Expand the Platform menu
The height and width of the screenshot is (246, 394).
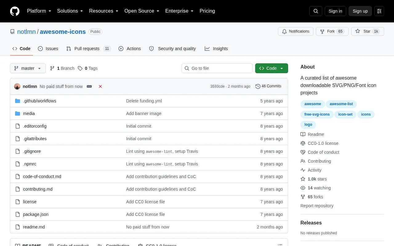pos(39,11)
